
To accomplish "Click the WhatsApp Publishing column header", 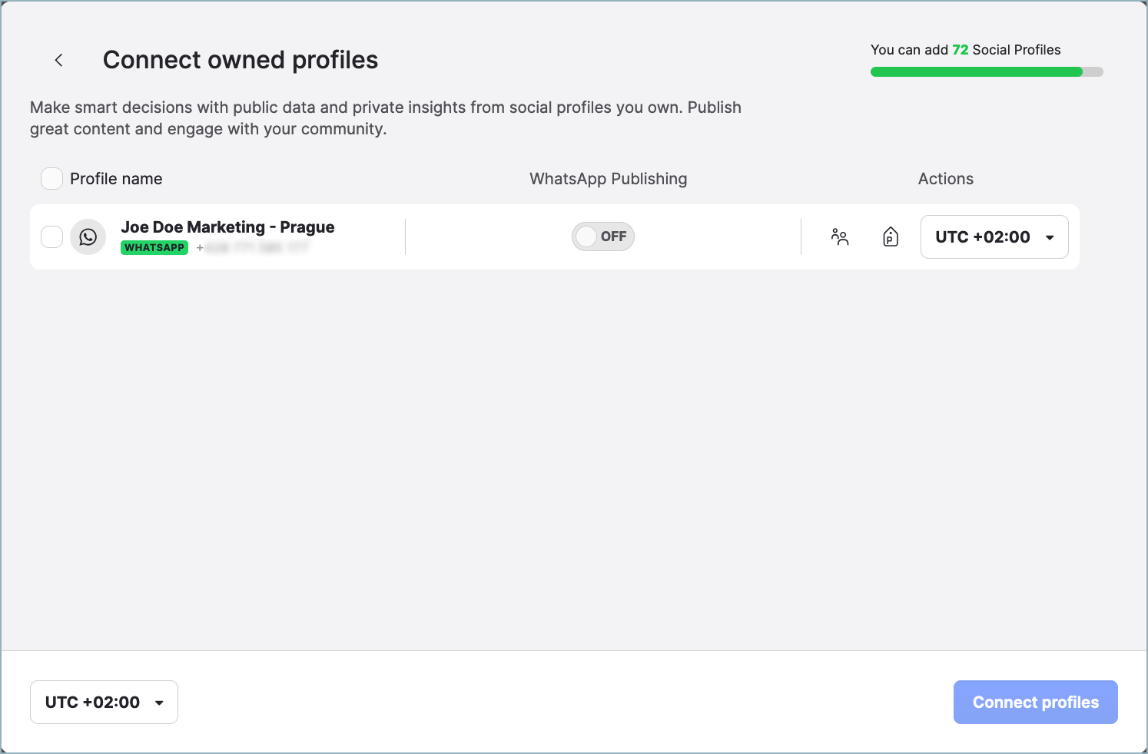I will click(608, 178).
